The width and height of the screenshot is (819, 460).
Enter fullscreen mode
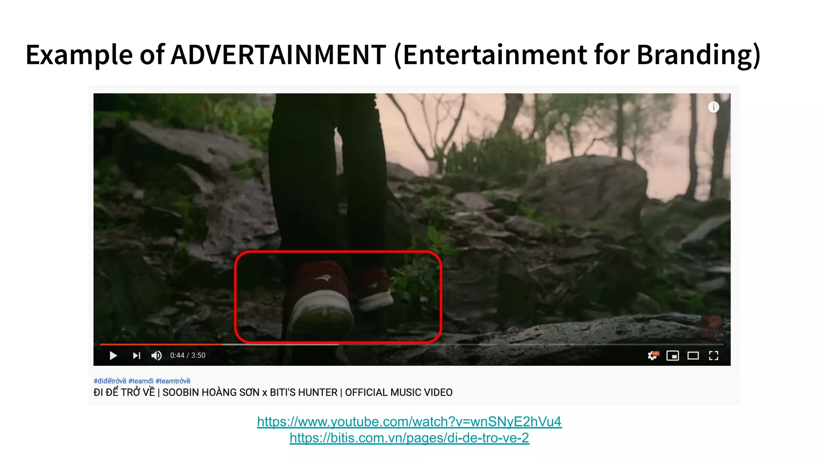(x=713, y=355)
